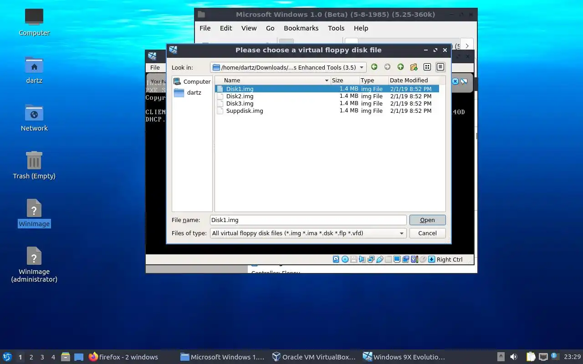The image size is (583, 364).
Task: Sort by Date Modified column header
Action: 414,80
